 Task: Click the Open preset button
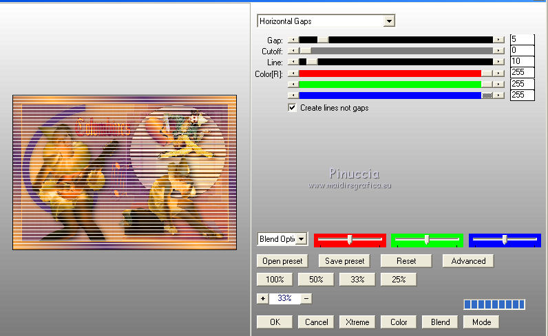[282, 261]
